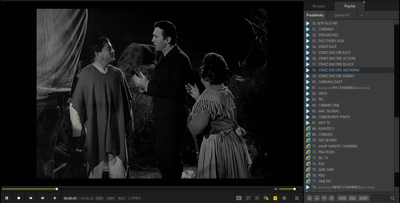Skip to the previous playlist item
400x203 pixels.
tap(31, 198)
